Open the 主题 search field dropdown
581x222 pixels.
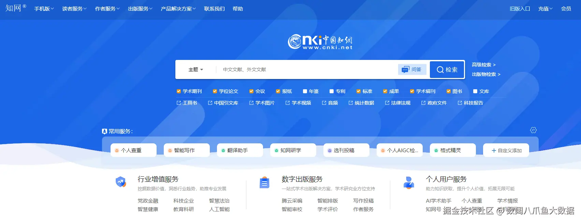[x=196, y=69]
